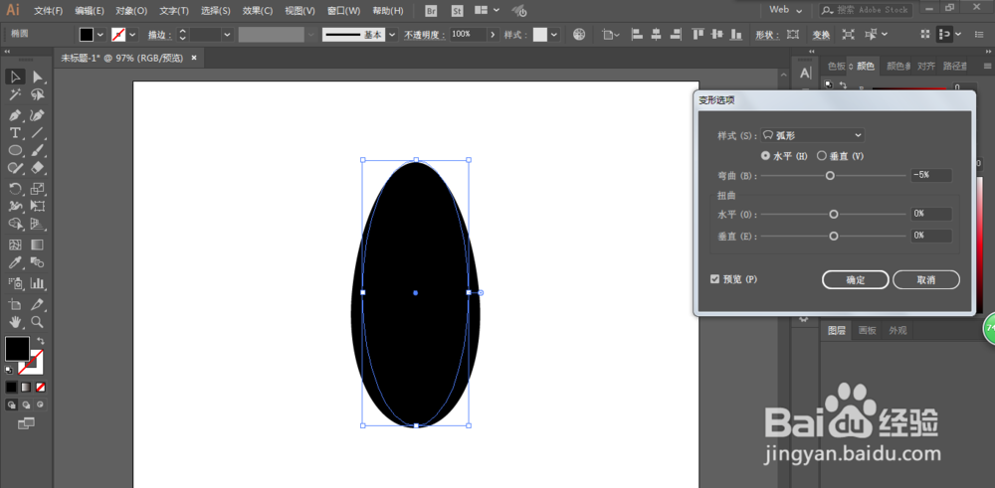Click horizontal align left icon

(x=637, y=34)
